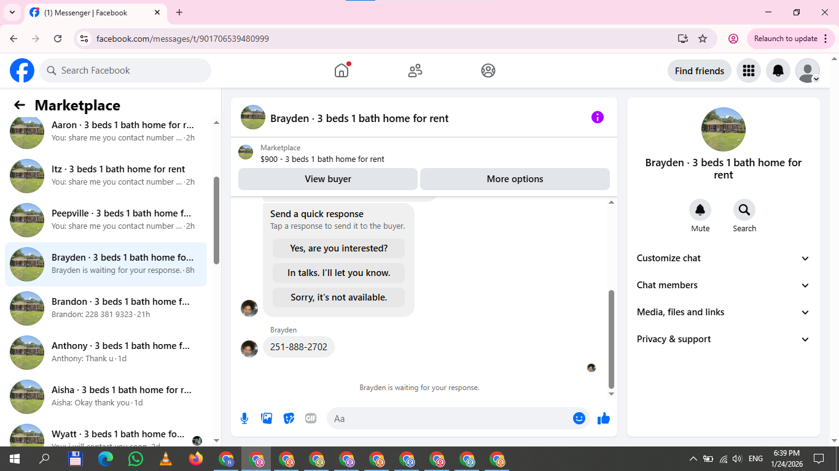Open install app icon in address bar

click(683, 39)
